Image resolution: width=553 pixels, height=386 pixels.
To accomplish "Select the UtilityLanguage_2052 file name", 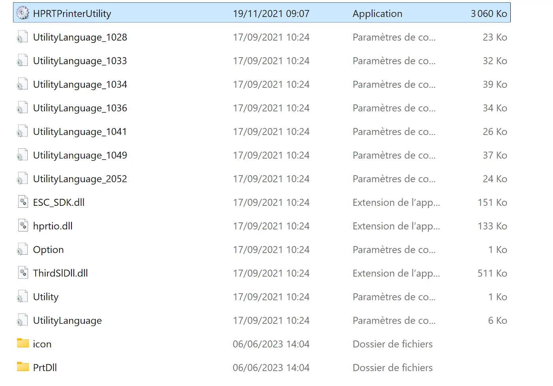I will (80, 179).
